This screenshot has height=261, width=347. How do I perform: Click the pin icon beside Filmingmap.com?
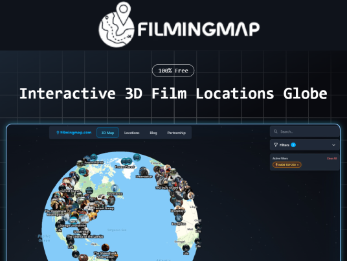58,133
